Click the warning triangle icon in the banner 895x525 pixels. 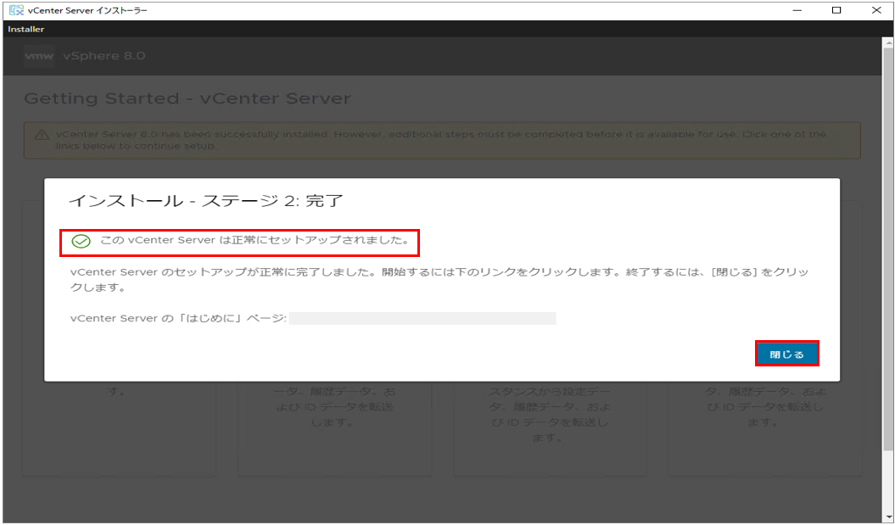pyautogui.click(x=41, y=136)
